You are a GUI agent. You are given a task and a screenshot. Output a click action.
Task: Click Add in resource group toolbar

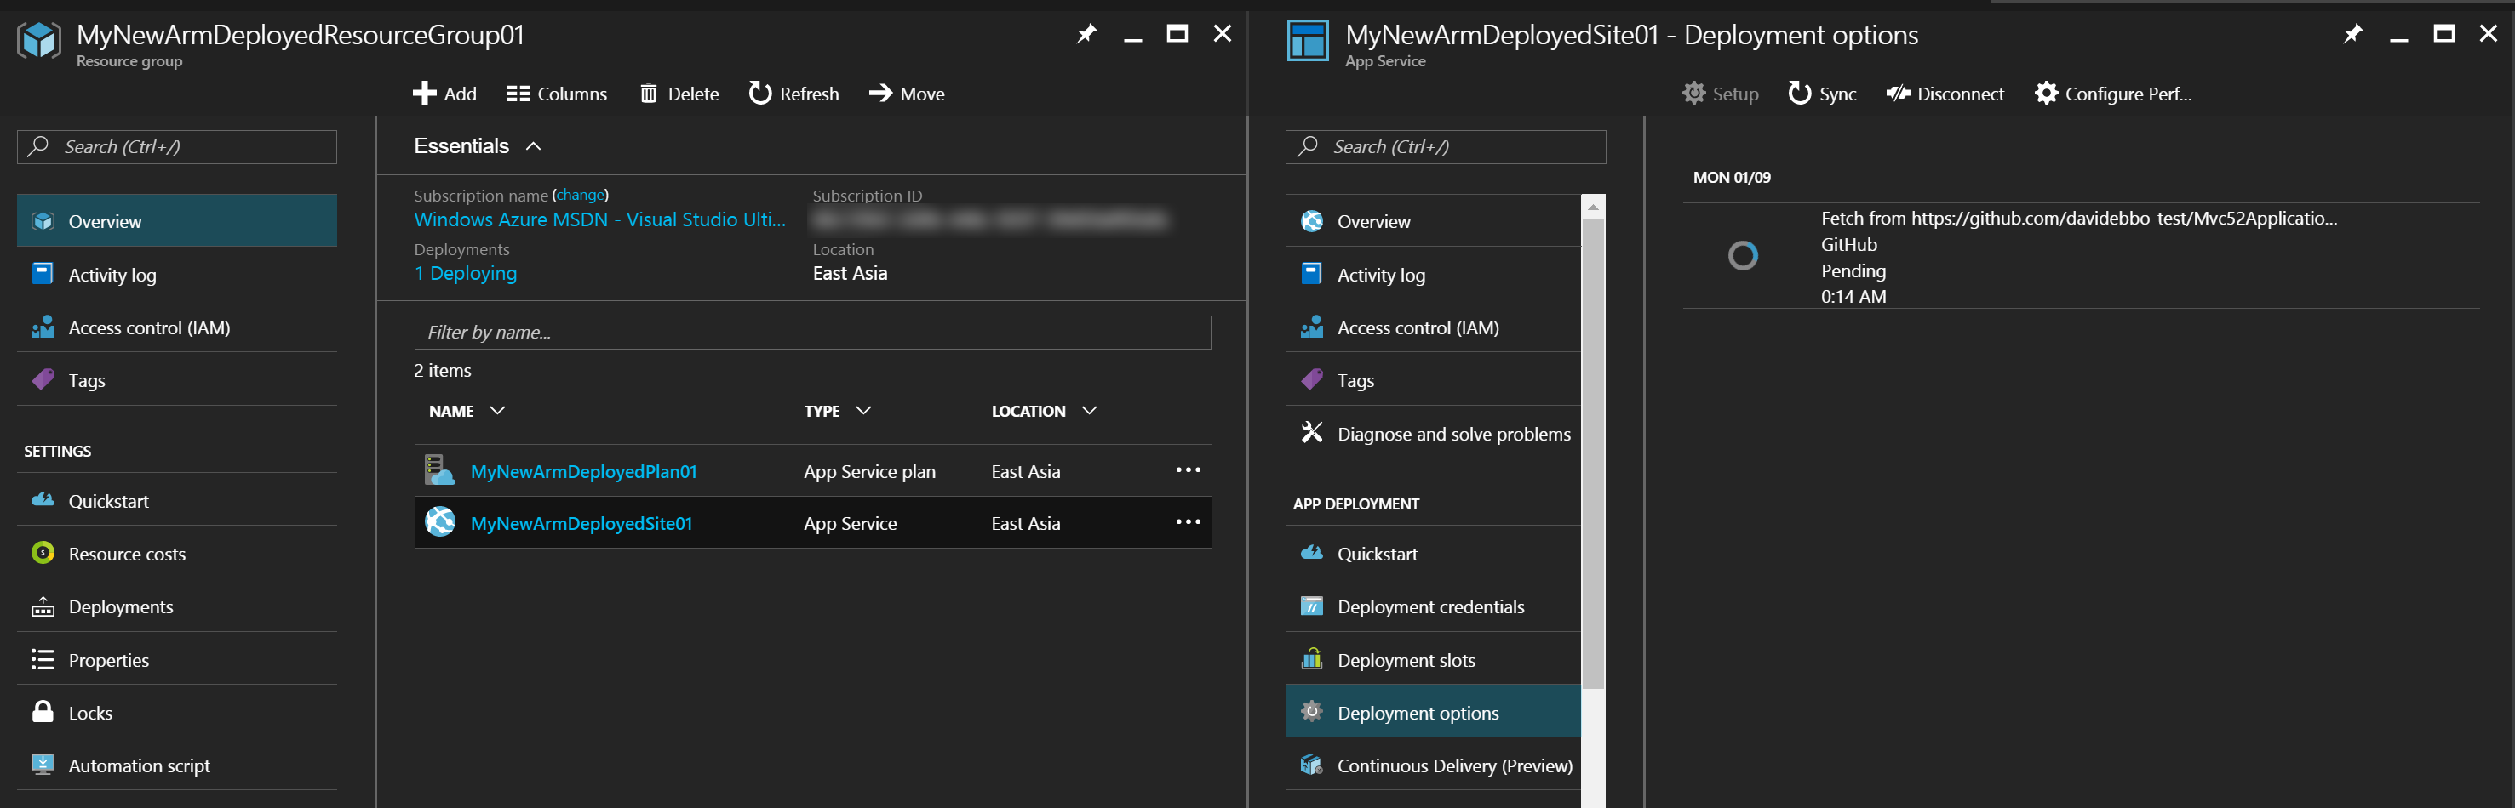coord(444,94)
